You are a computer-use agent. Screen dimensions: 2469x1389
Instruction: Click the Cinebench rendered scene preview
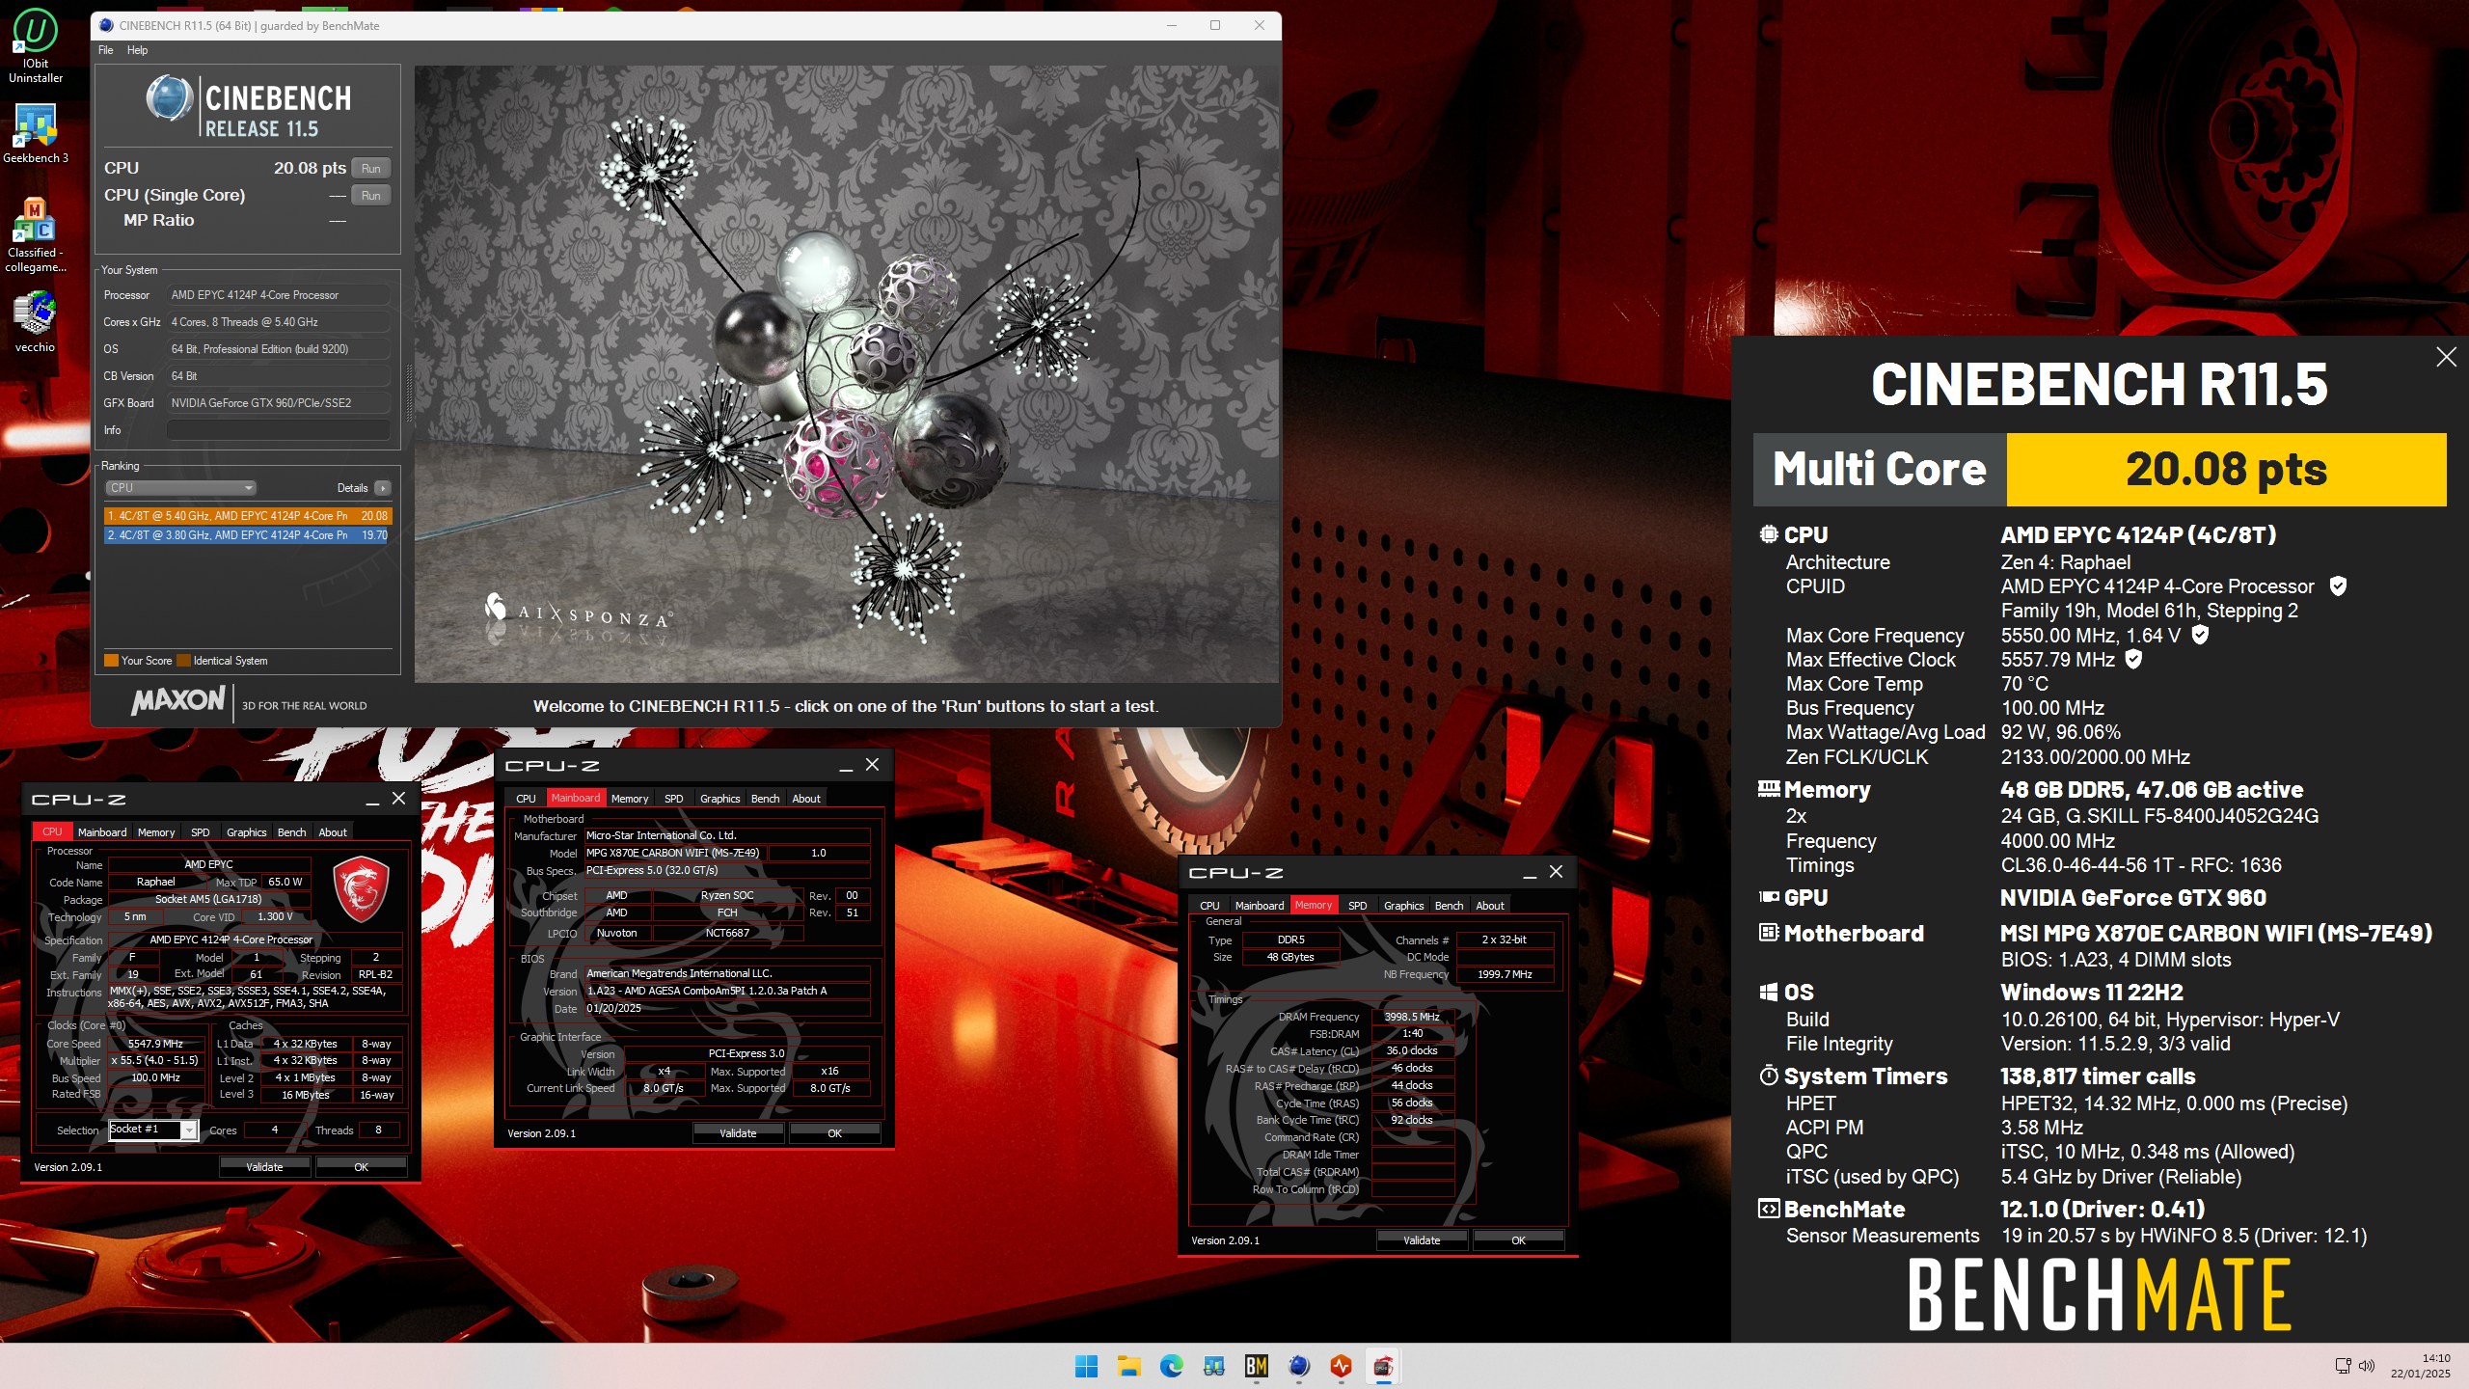tap(847, 374)
